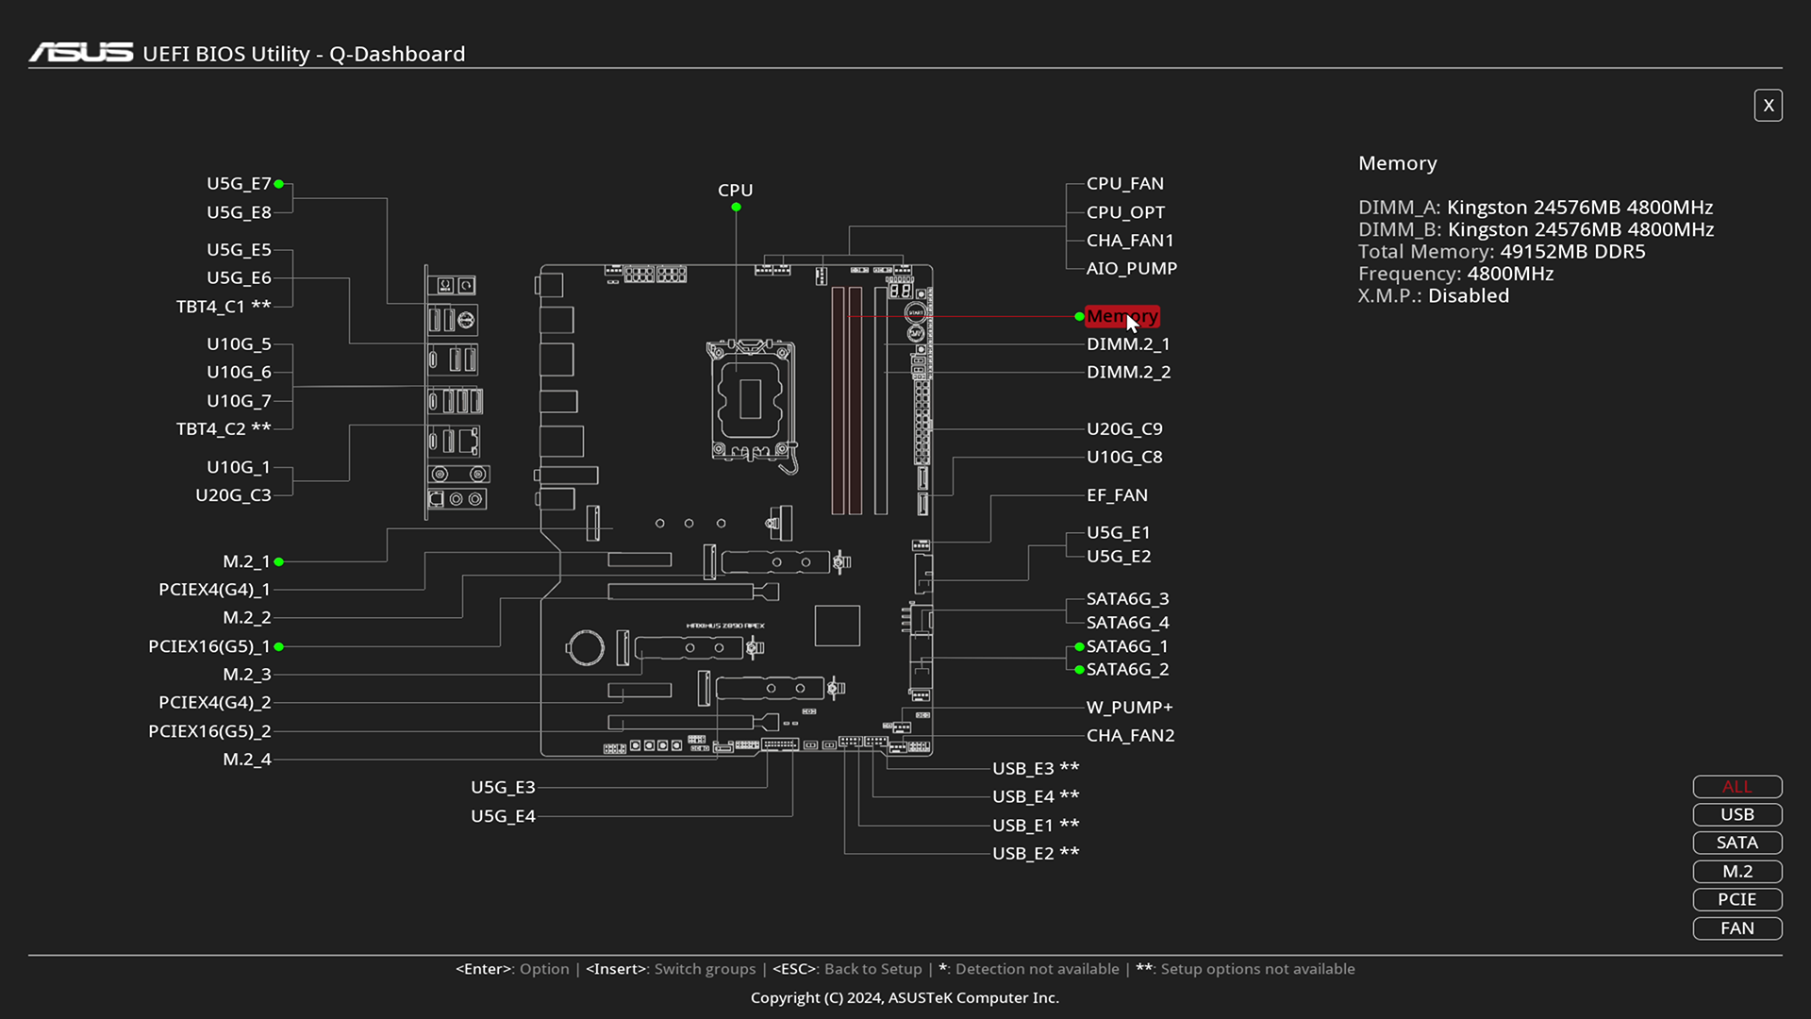
Task: Filter by the FAN group
Action: coord(1736,928)
